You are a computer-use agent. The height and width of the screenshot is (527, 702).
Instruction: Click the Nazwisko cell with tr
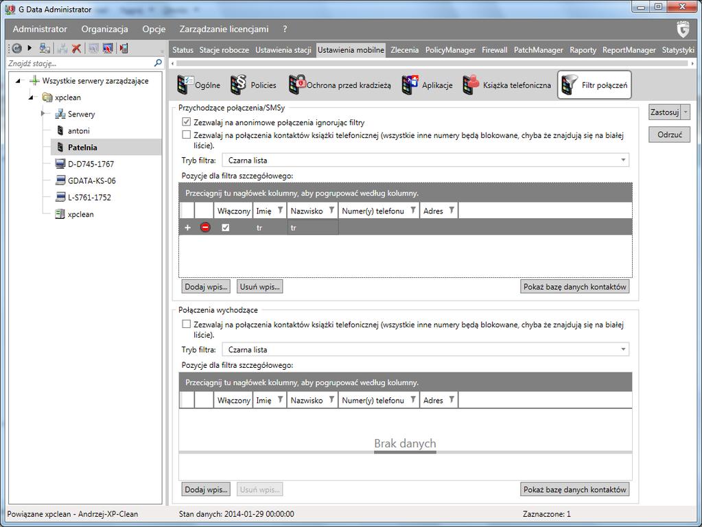click(312, 227)
